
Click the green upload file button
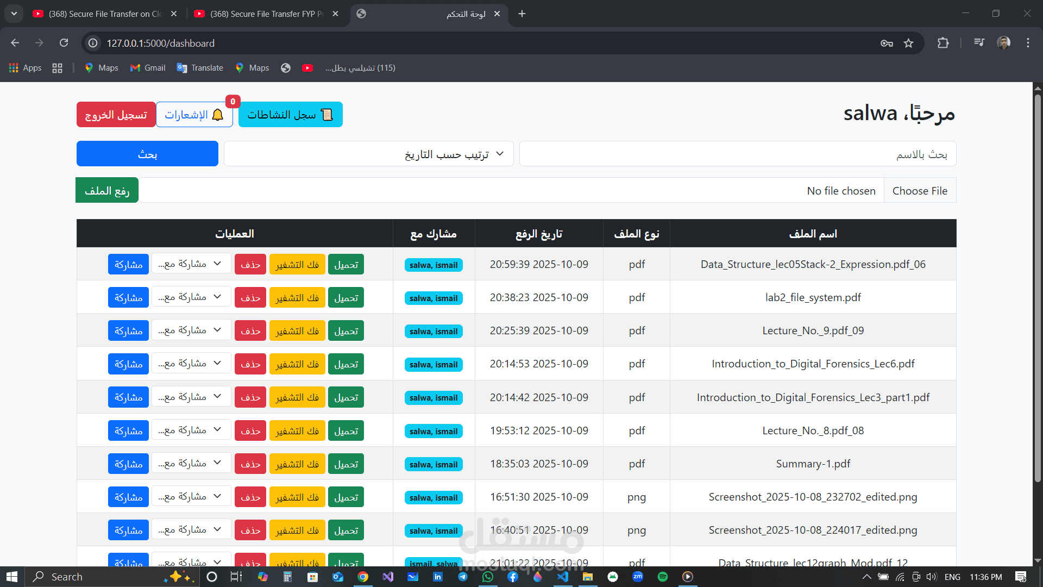107,191
